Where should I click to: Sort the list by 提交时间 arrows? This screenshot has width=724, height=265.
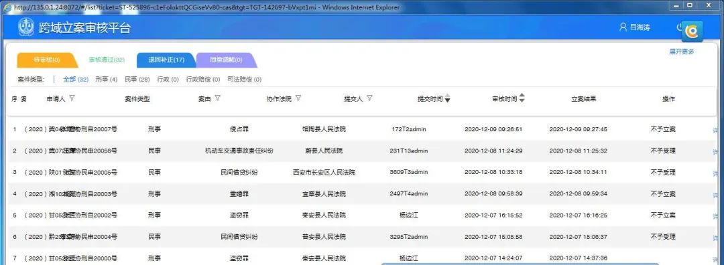[x=447, y=98]
